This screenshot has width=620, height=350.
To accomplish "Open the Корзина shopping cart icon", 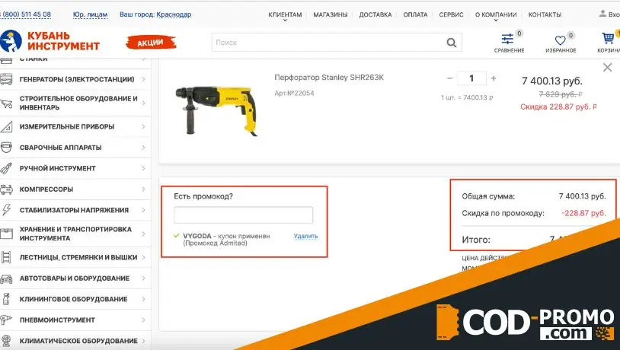I will (x=608, y=40).
